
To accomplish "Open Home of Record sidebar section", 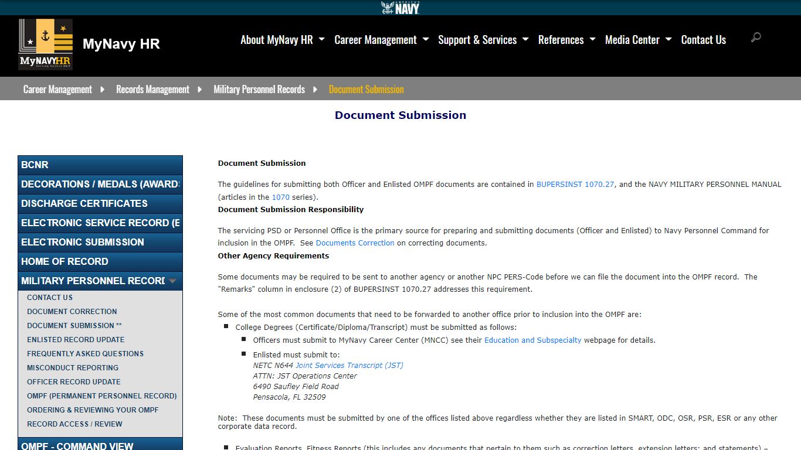I will (100, 261).
